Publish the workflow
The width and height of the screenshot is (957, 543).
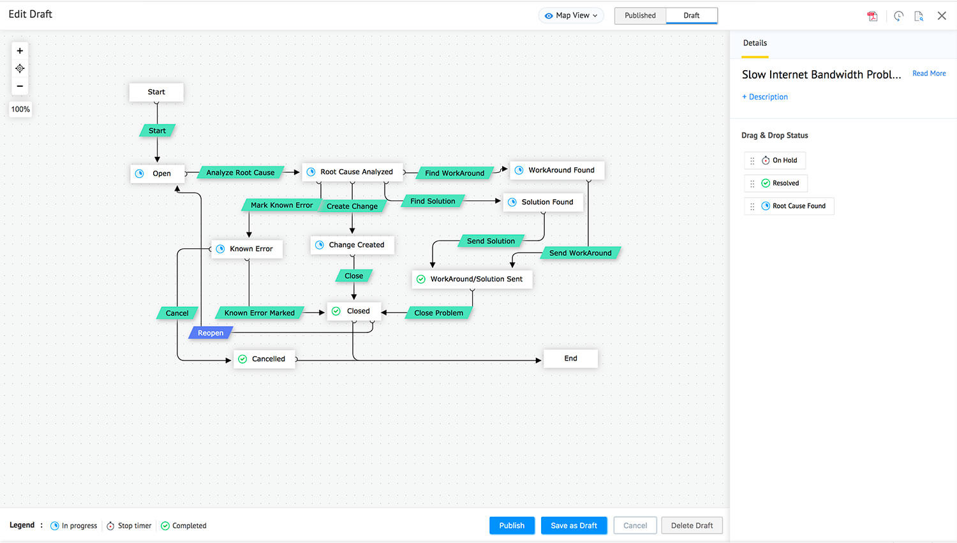click(x=512, y=525)
